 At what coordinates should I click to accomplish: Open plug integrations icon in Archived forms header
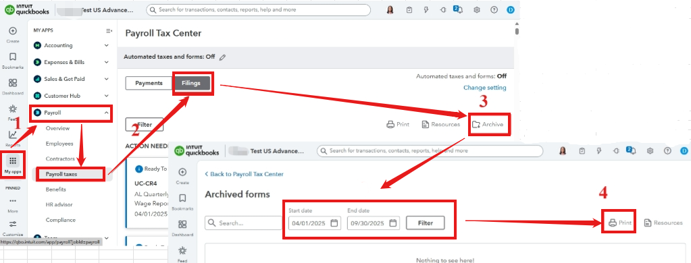pyautogui.click(x=615, y=151)
